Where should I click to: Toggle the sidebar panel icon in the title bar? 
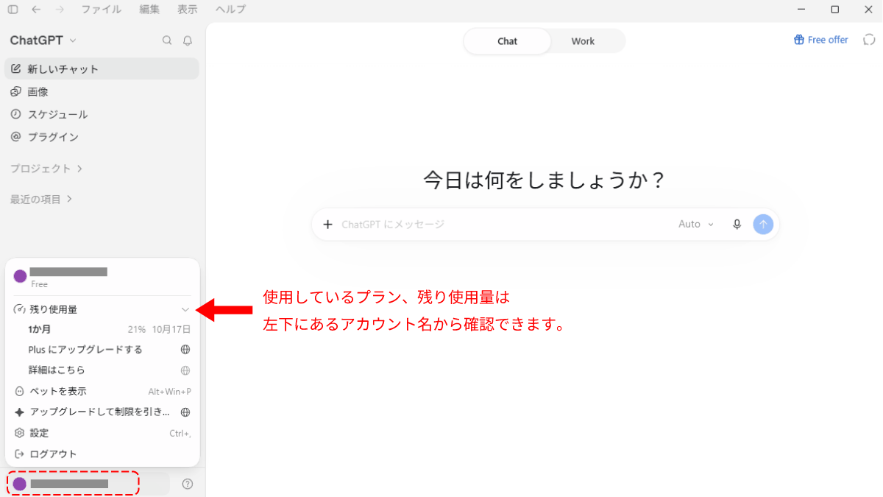click(13, 10)
